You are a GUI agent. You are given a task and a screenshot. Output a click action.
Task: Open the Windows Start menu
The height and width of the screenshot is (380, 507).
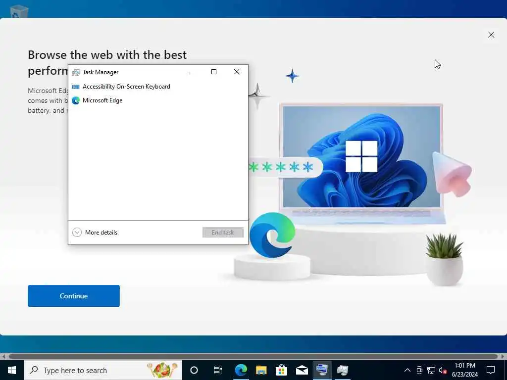coord(12,370)
